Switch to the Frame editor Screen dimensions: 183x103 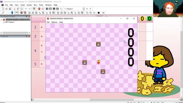coord(51,9)
